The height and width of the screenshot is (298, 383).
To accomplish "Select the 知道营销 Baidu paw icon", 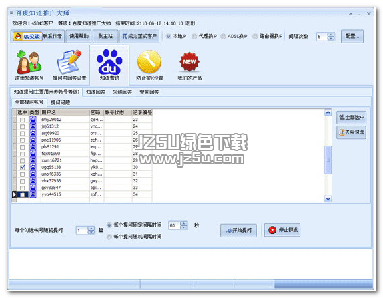I will pos(109,65).
